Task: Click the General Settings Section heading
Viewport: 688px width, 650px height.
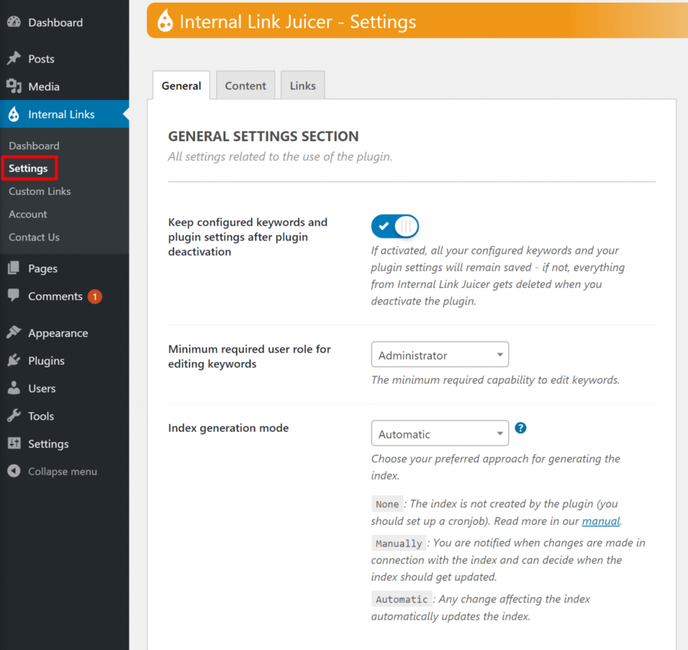Action: [x=263, y=136]
